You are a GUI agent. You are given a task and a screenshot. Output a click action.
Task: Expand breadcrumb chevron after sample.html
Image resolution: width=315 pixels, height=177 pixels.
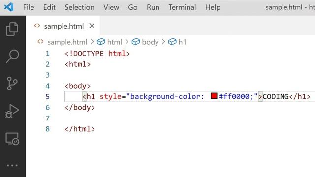pos(92,42)
